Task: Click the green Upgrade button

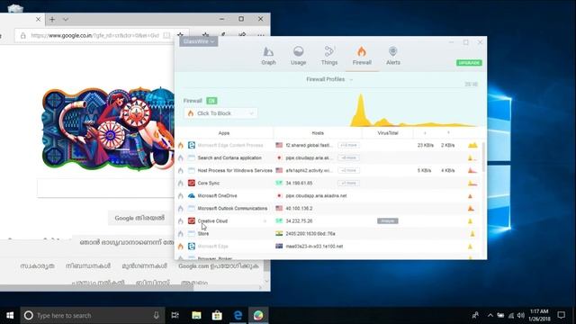Action: tap(469, 63)
